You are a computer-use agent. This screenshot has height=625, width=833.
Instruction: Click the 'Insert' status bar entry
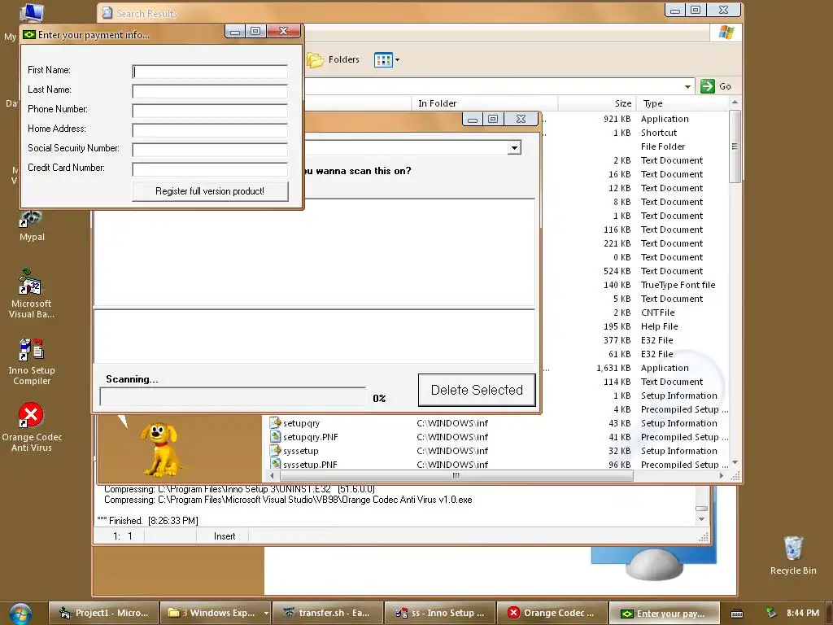(x=225, y=536)
